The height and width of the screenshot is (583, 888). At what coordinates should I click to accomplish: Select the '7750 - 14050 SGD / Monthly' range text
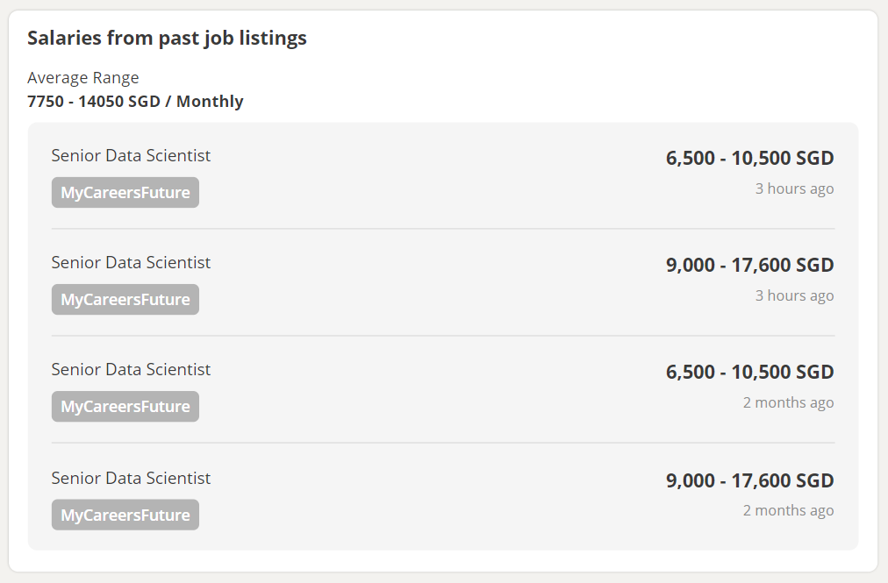click(135, 101)
